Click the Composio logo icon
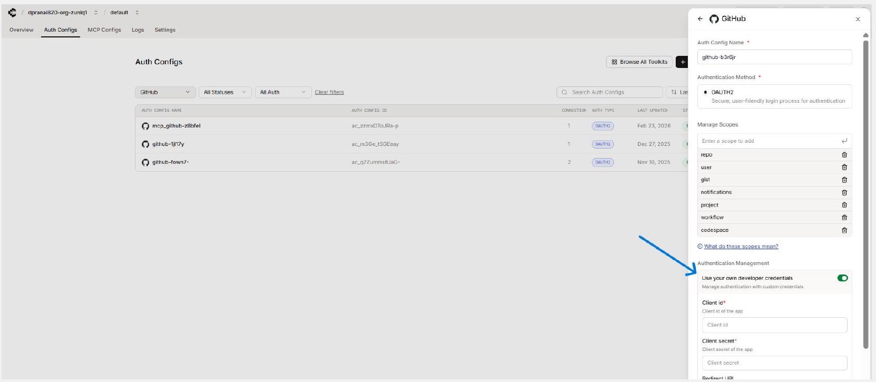 pos(12,13)
